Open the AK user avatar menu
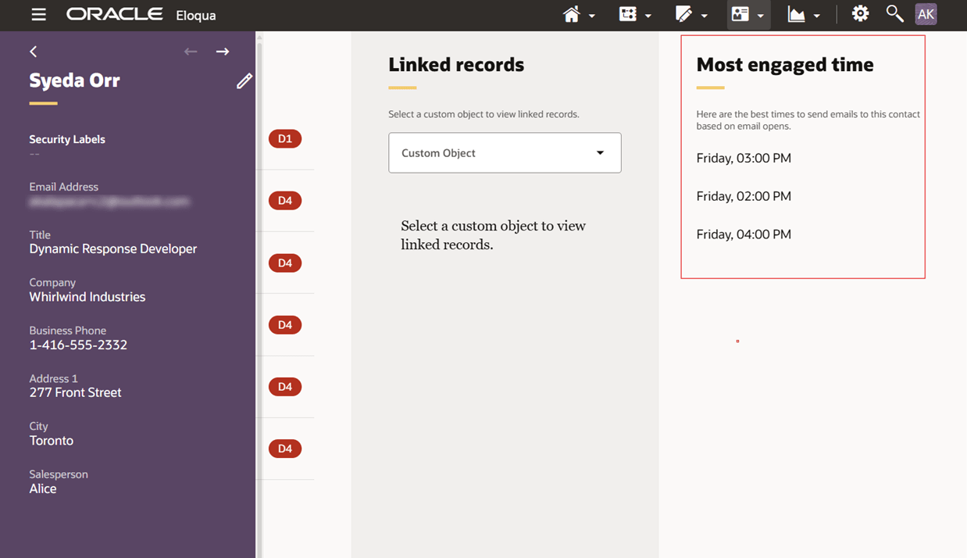The width and height of the screenshot is (967, 558). coord(926,14)
